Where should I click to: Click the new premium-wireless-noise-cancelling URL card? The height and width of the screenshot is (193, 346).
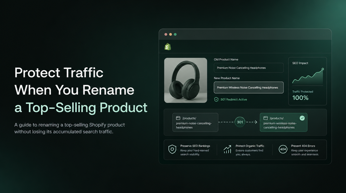coord(284,123)
